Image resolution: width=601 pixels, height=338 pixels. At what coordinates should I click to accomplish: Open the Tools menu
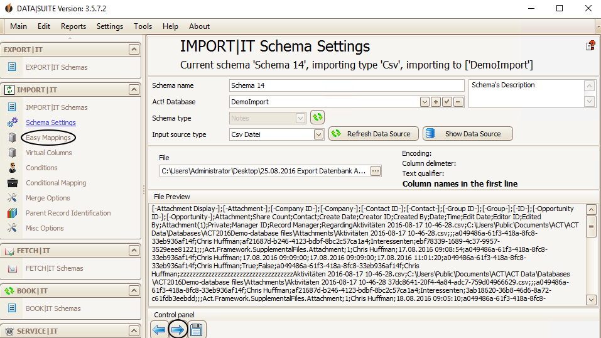click(143, 26)
